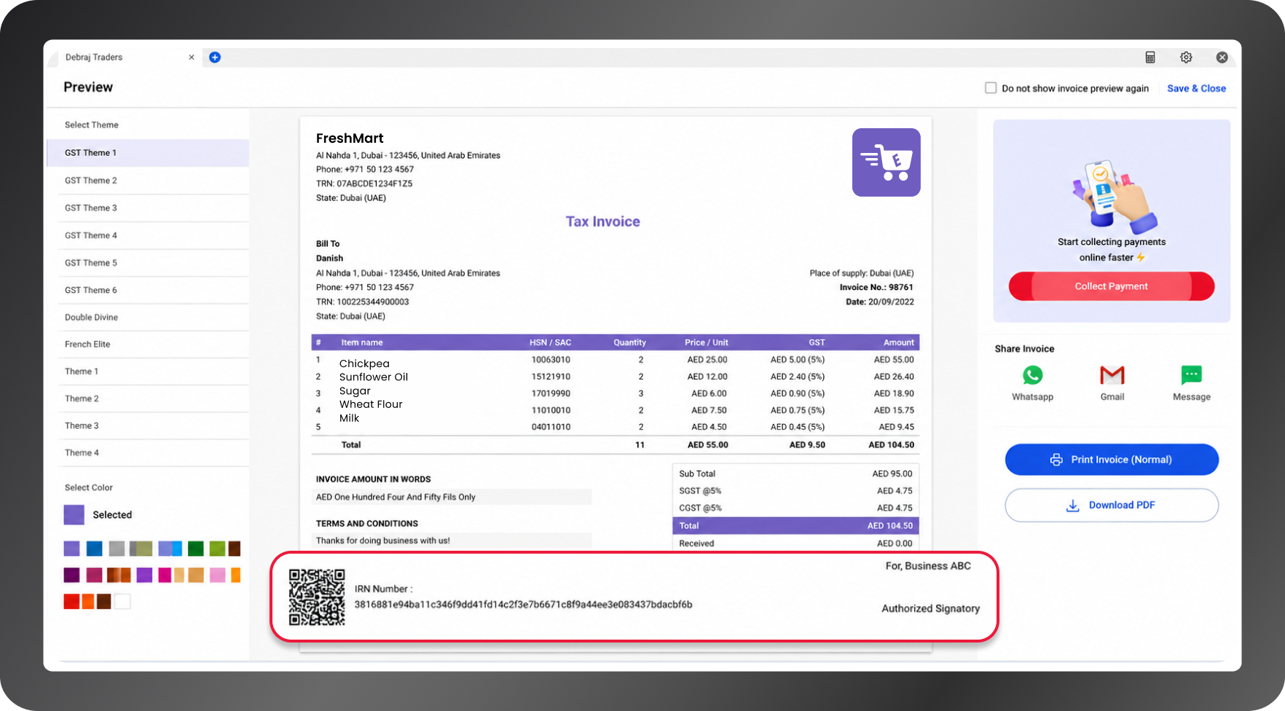Click HSN code '10063010'
The image size is (1285, 711).
coord(551,360)
